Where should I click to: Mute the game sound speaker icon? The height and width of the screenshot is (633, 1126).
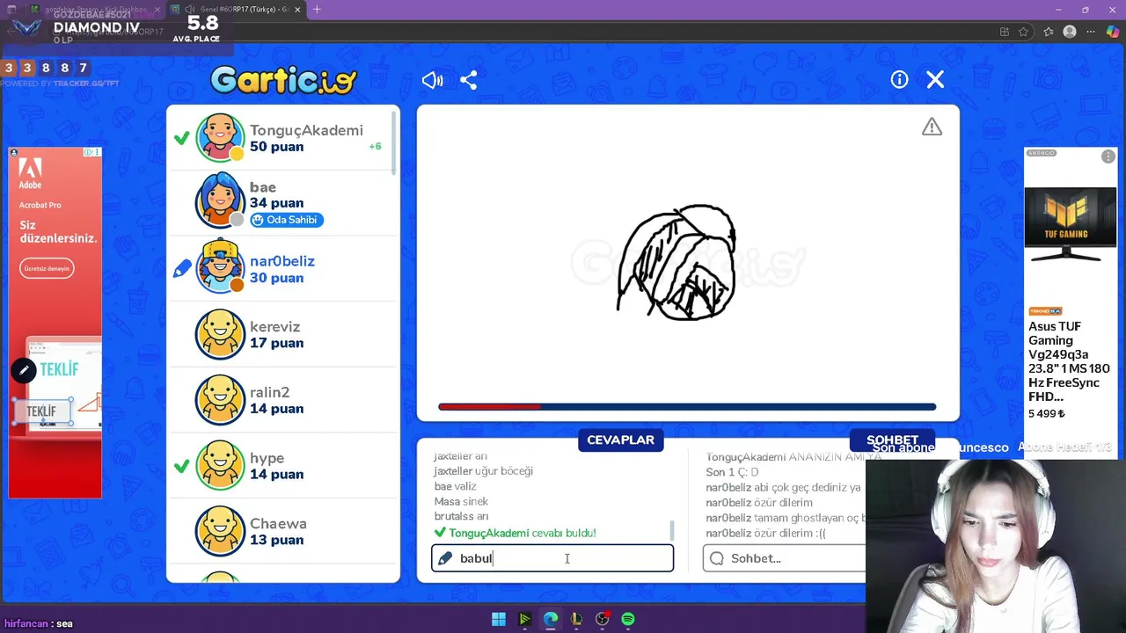432,81
